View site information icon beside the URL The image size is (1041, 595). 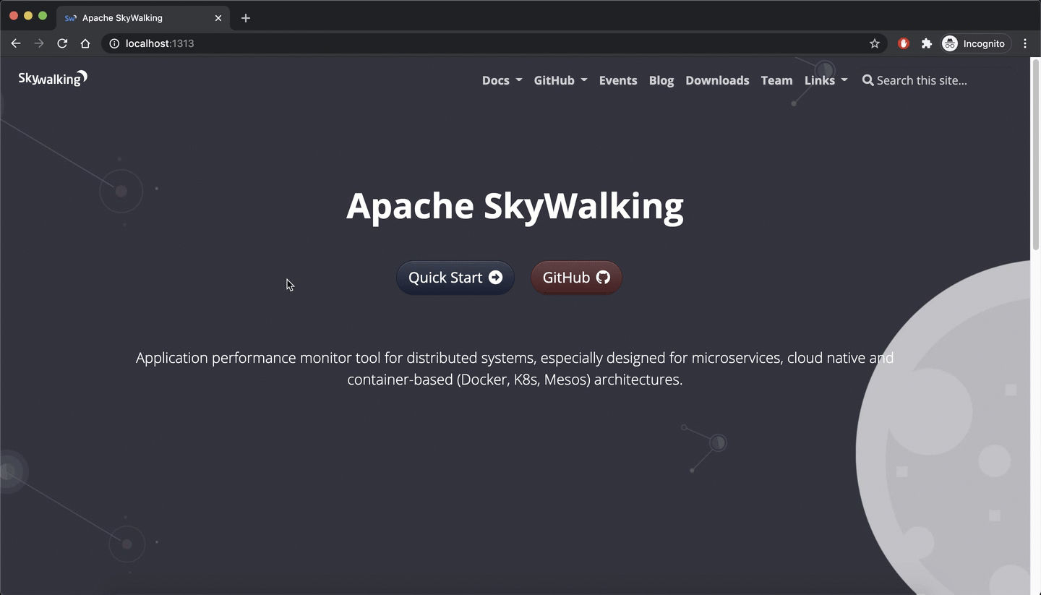pos(114,43)
